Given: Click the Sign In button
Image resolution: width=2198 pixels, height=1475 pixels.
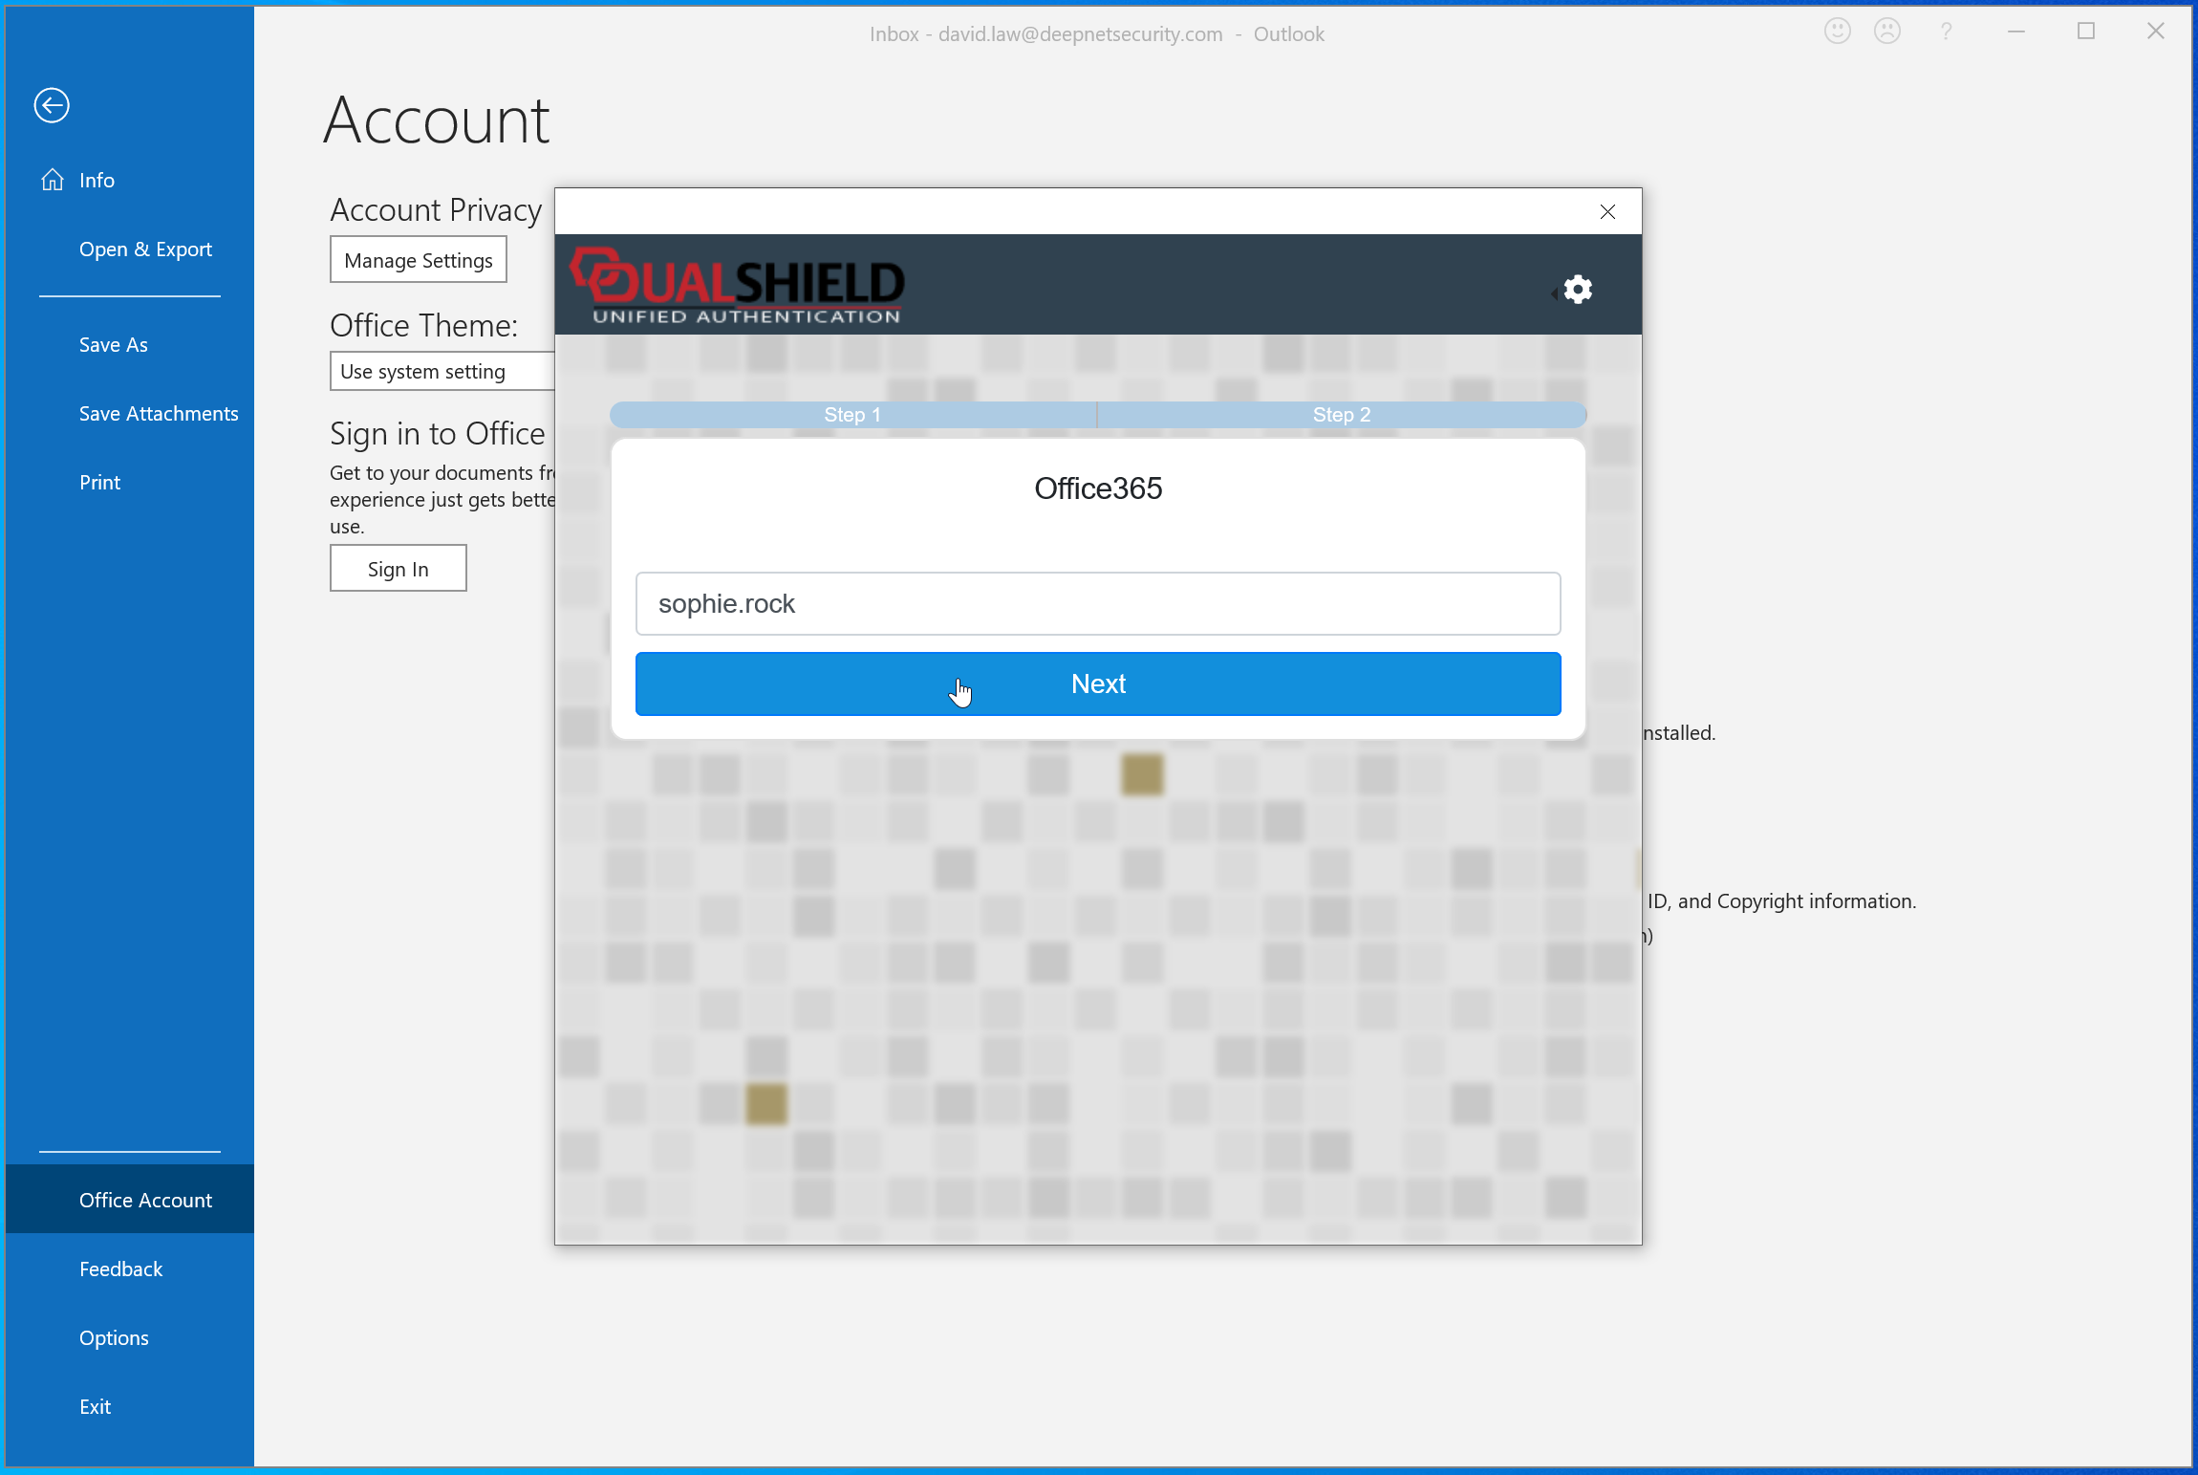Looking at the screenshot, I should (x=398, y=569).
